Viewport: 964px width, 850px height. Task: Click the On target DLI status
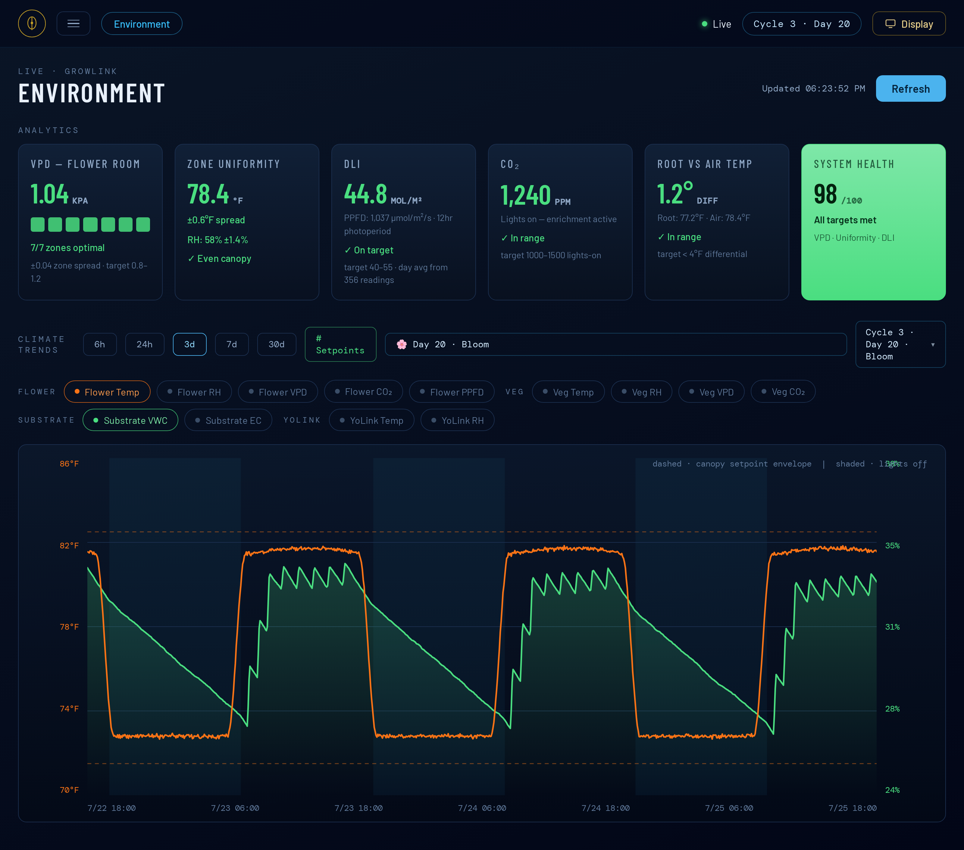click(x=369, y=250)
